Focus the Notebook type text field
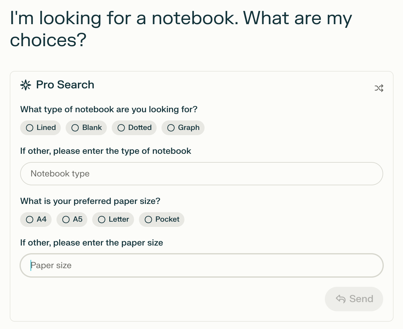Screen dimensions: 403x329 click(201, 174)
